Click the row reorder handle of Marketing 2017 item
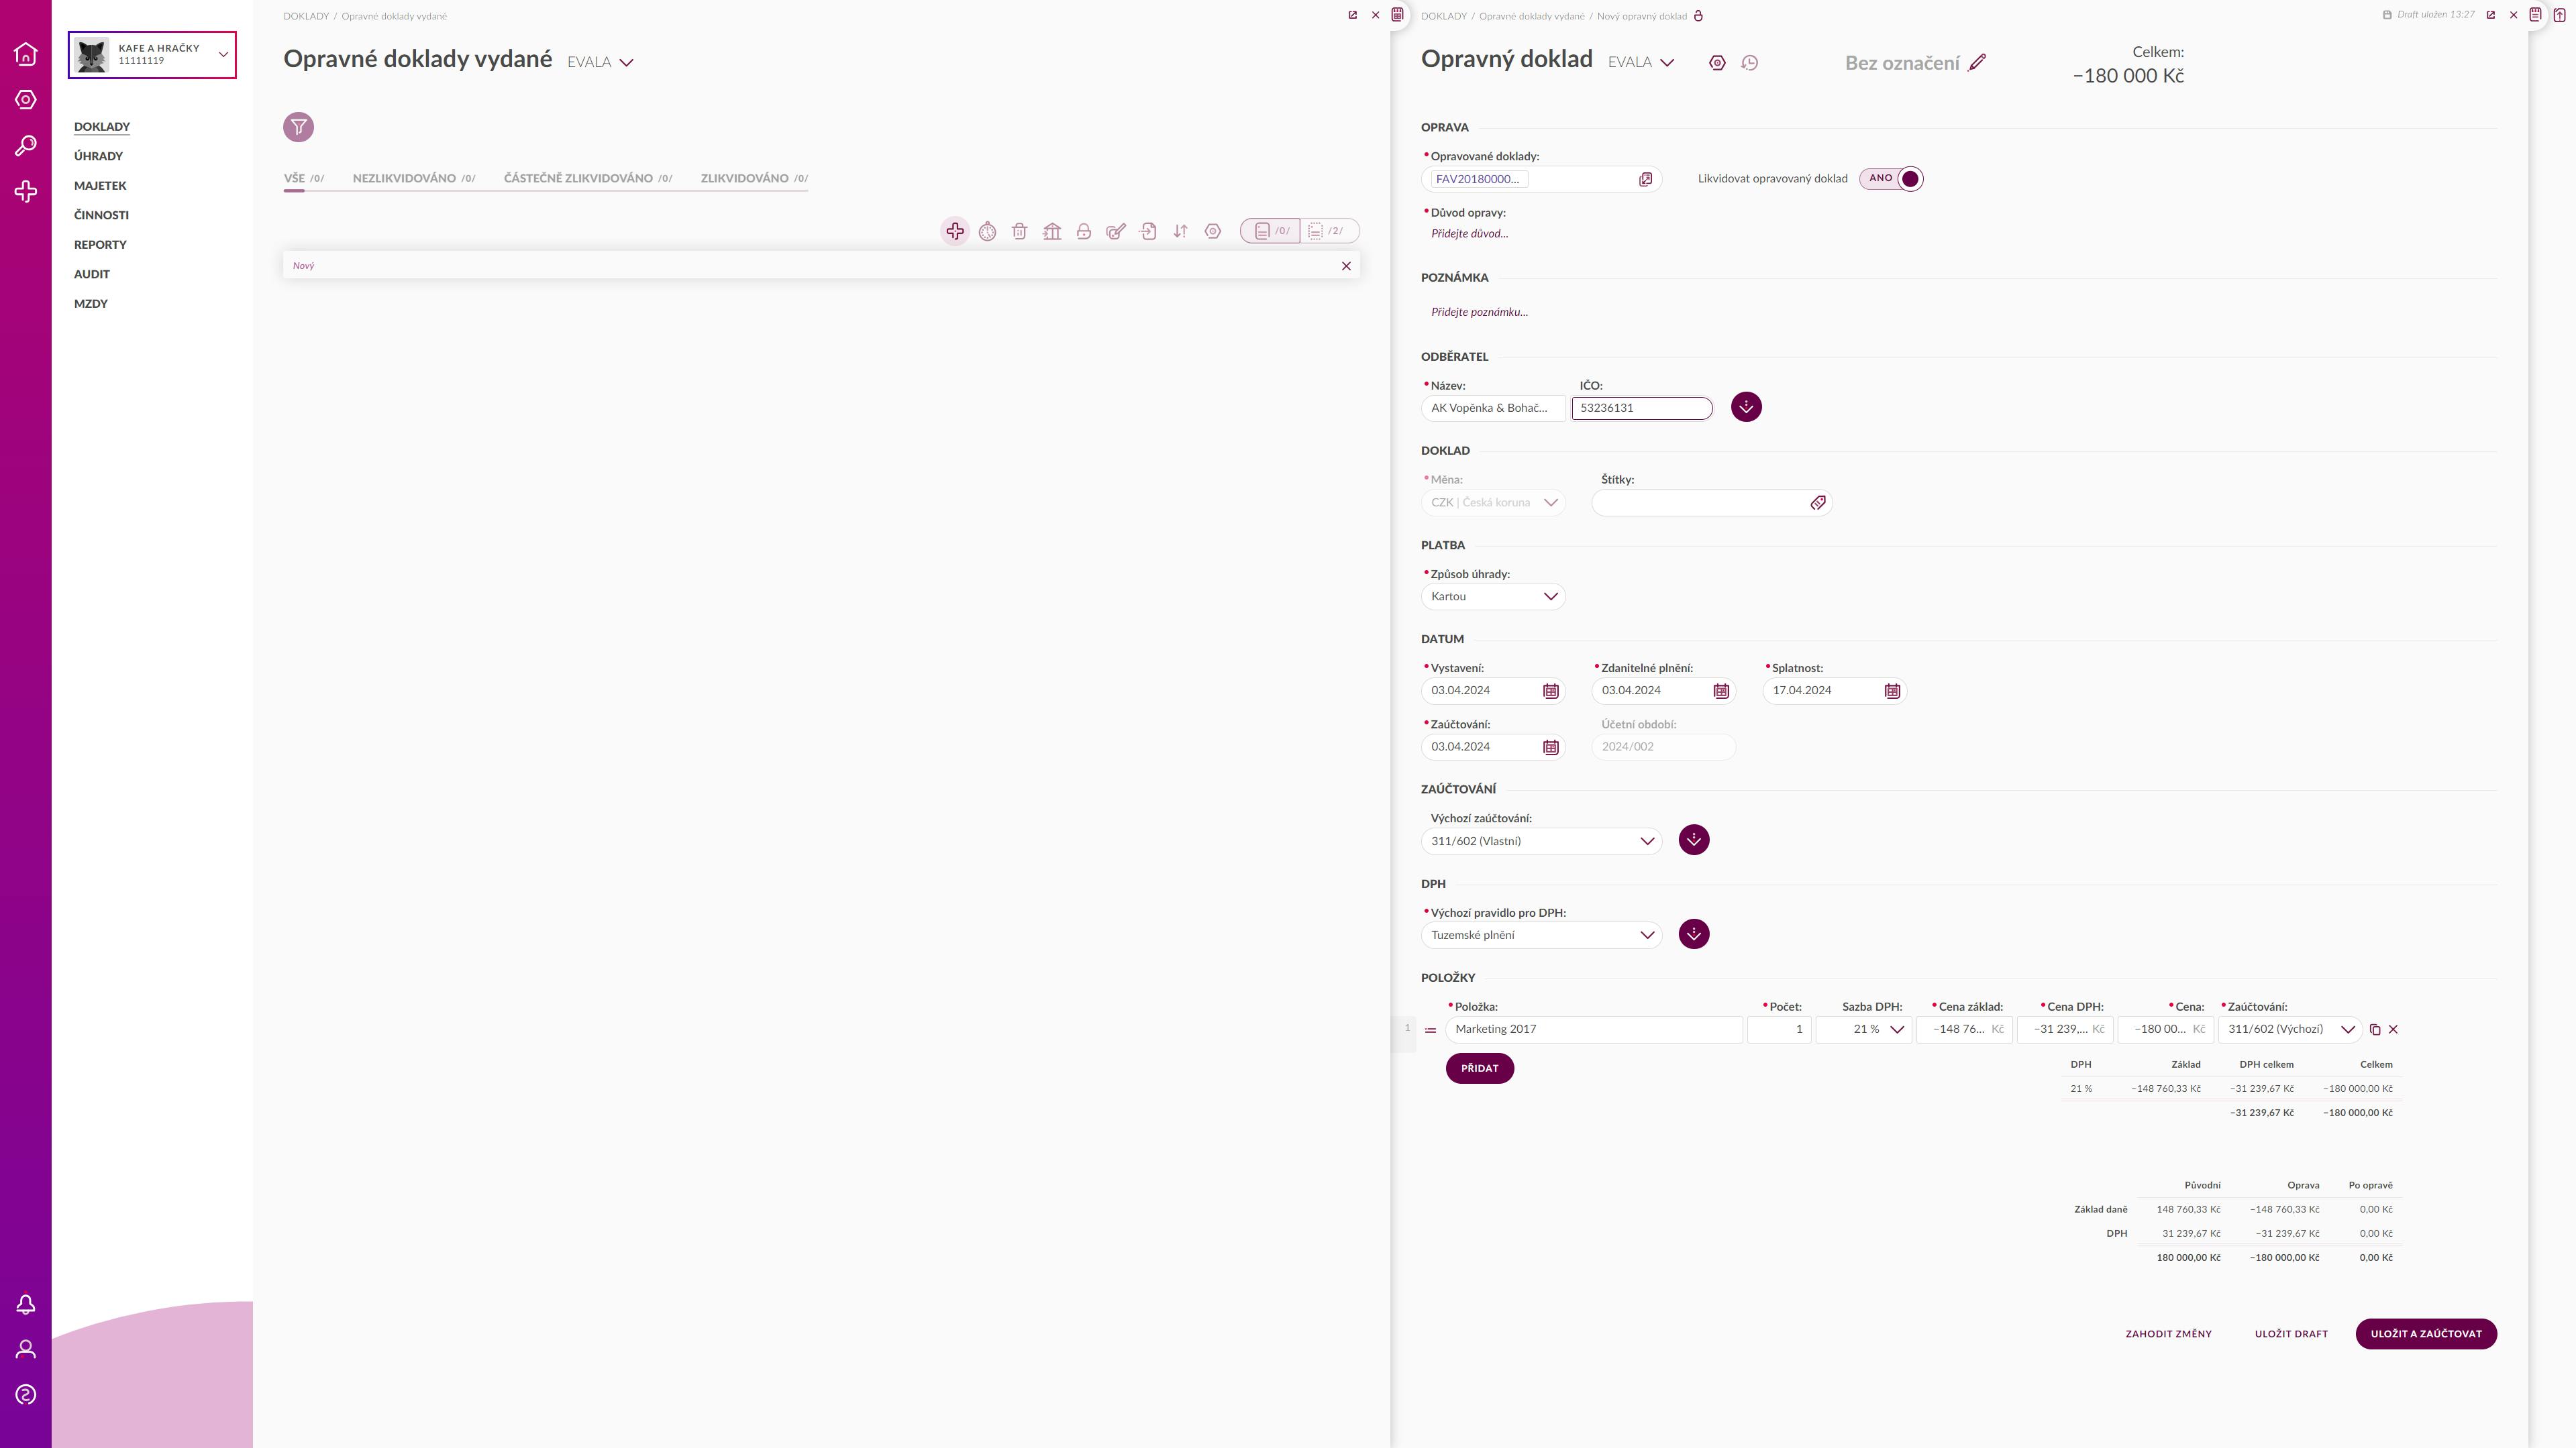 pyautogui.click(x=1430, y=1030)
